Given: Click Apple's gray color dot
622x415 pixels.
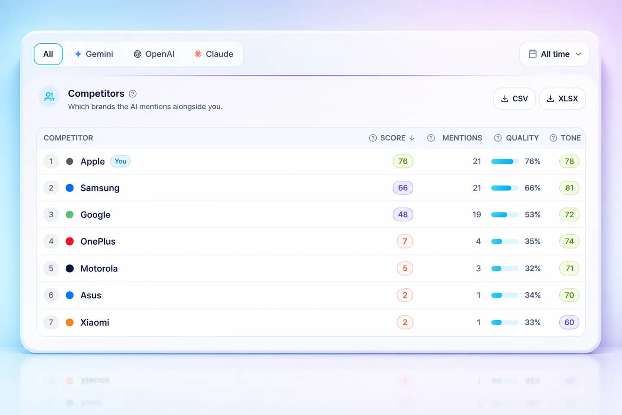Looking at the screenshot, I should click(70, 161).
